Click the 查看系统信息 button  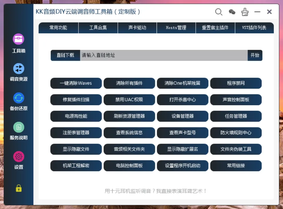click(x=129, y=133)
